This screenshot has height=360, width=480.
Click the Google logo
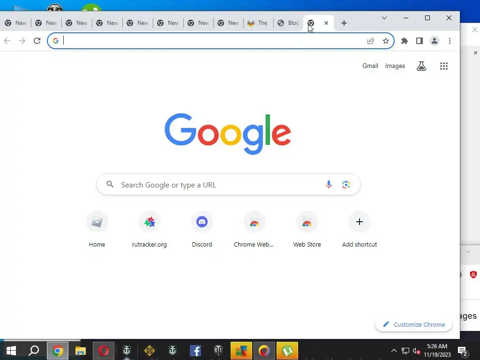228,134
